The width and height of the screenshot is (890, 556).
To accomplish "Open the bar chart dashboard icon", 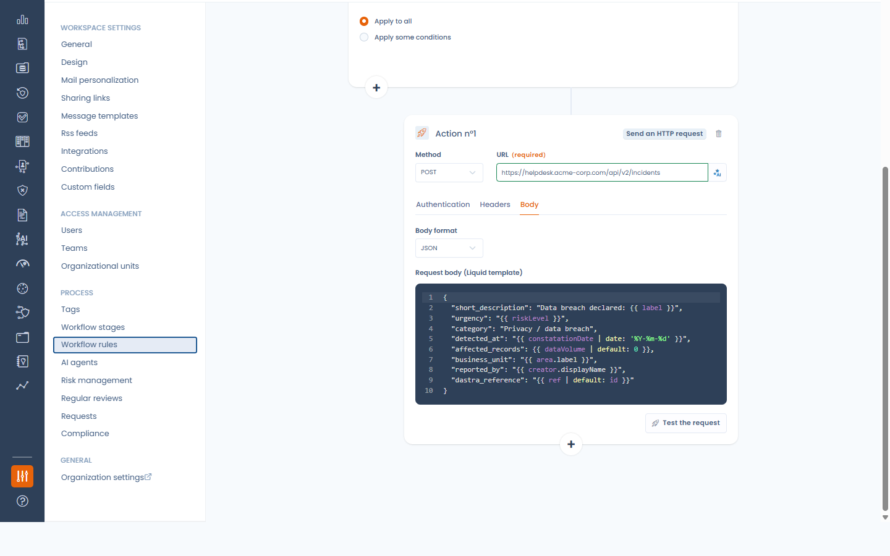I will click(x=22, y=20).
